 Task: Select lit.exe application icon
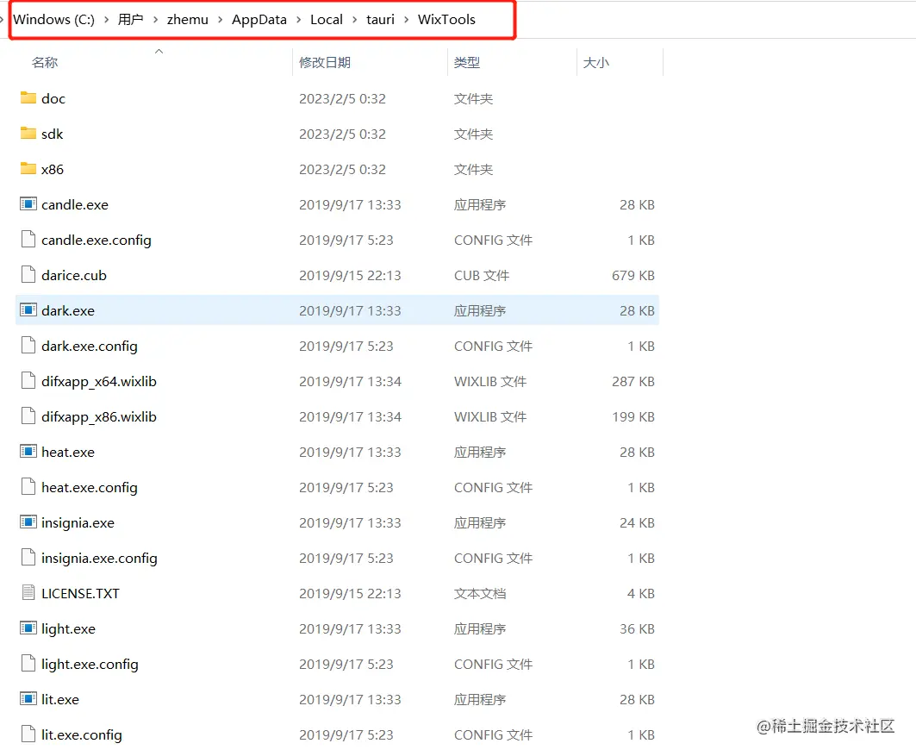coord(28,699)
